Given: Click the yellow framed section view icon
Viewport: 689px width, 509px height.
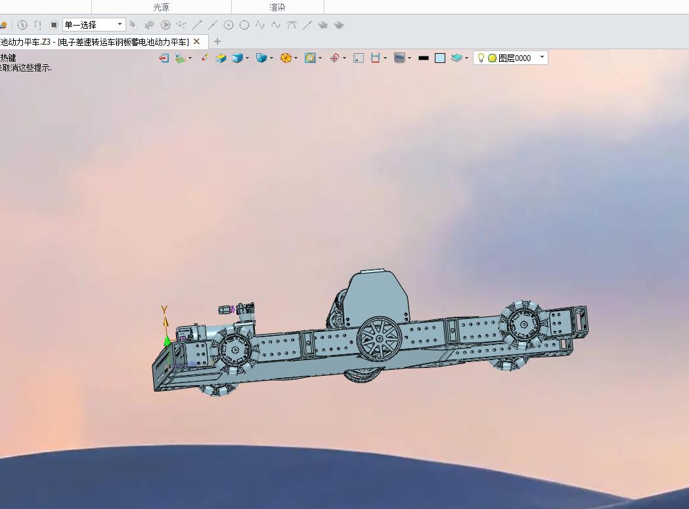Looking at the screenshot, I should tap(310, 58).
